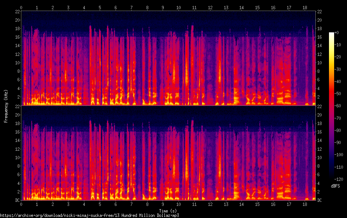Click the -30 label on the color scale
This screenshot has height=218, width=347.
[337, 68]
